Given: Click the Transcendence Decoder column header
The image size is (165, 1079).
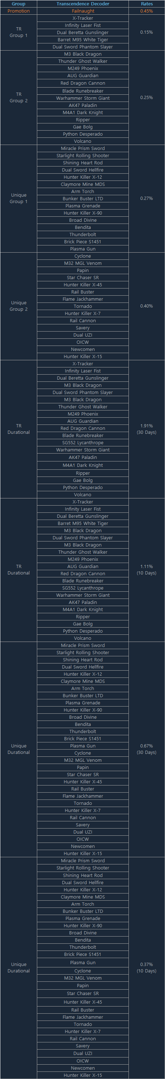Looking at the screenshot, I should click(x=83, y=4).
